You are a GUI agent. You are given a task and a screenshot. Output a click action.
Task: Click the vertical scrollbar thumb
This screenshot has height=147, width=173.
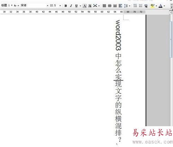(x=171, y=39)
